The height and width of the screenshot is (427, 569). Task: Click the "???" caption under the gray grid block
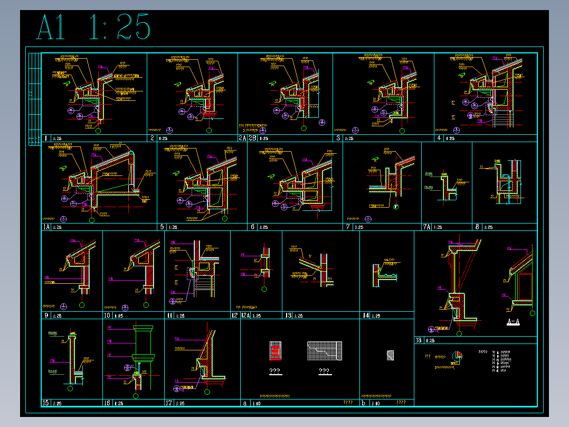324,371
